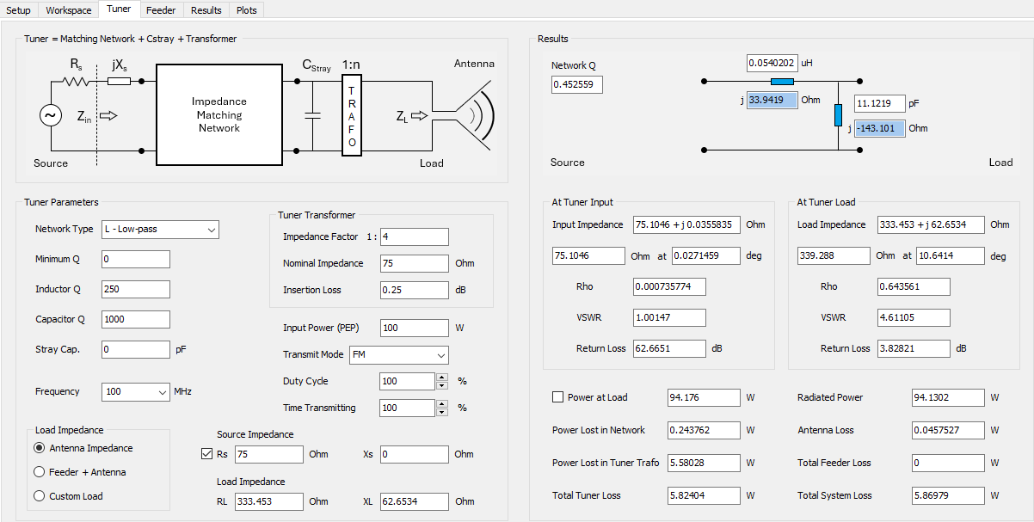The width and height of the screenshot is (1034, 522).
Task: Select the capacitance value in pF
Action: [880, 103]
